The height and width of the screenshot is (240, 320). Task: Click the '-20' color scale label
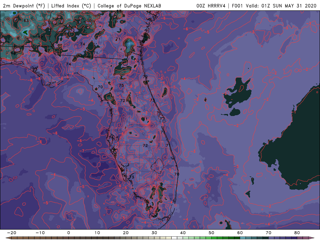click(12, 233)
